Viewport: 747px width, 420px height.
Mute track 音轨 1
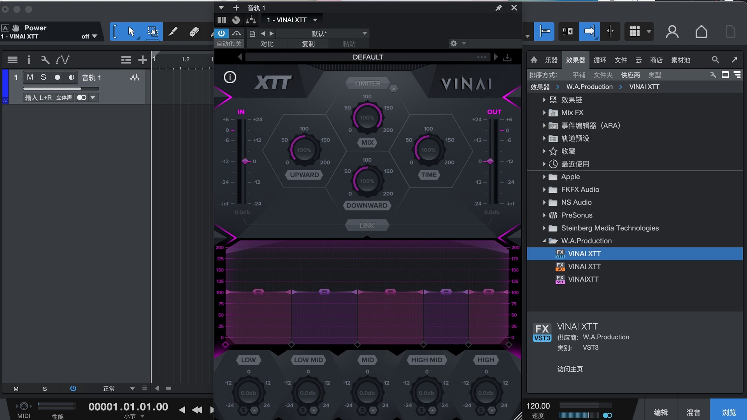pyautogui.click(x=30, y=77)
